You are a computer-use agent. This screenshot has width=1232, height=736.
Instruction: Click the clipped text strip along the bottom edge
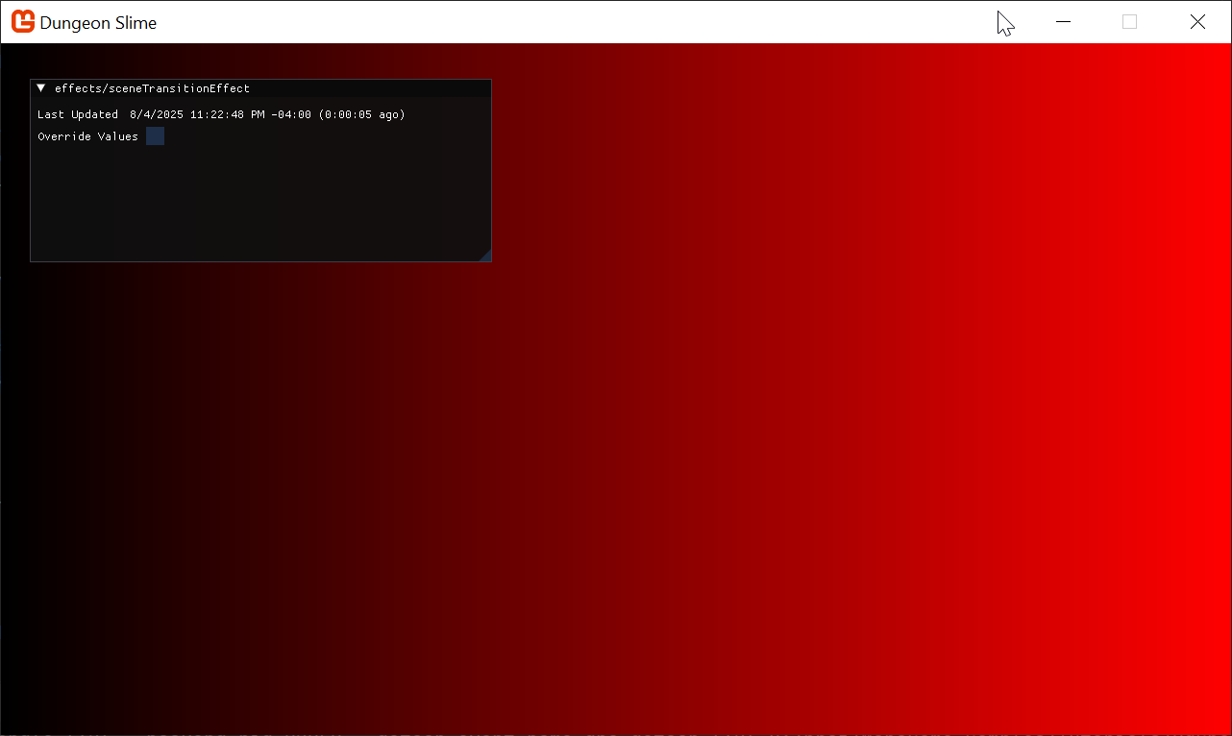point(615,732)
